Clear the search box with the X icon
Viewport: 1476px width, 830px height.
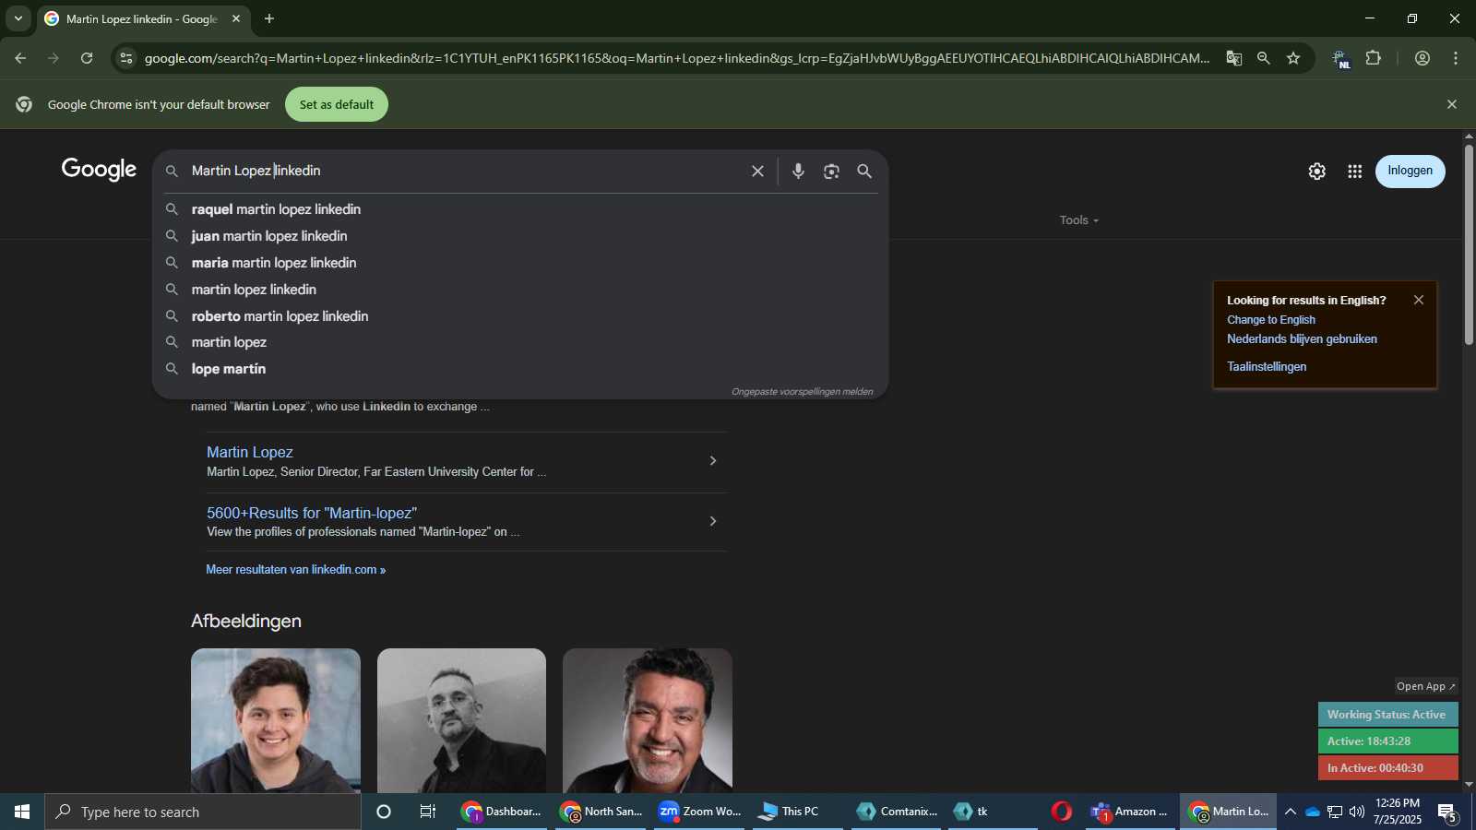[x=757, y=172]
